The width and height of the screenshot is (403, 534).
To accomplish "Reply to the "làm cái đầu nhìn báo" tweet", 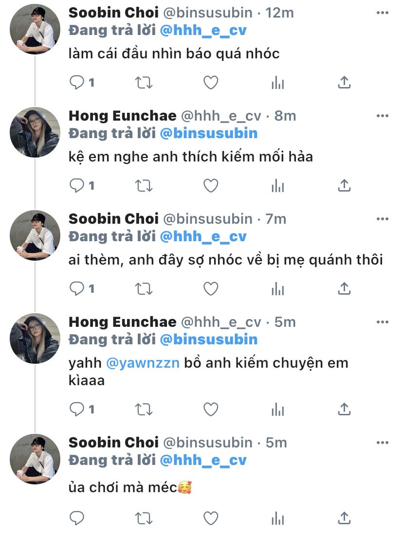I will pos(77,83).
